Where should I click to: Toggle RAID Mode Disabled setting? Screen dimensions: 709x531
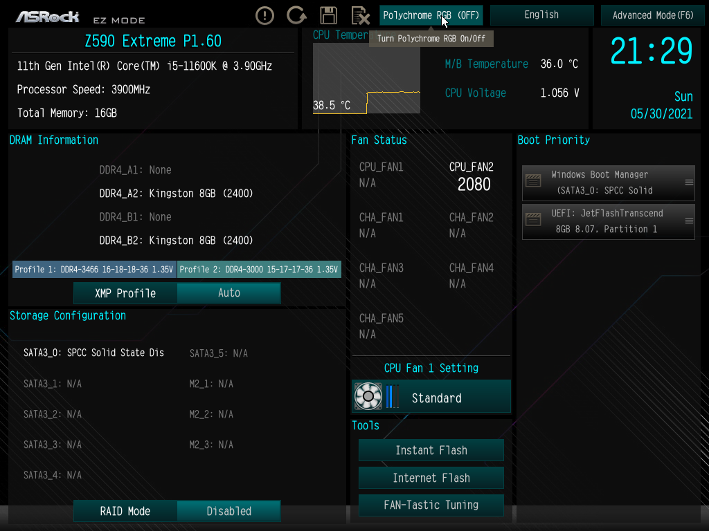(228, 511)
